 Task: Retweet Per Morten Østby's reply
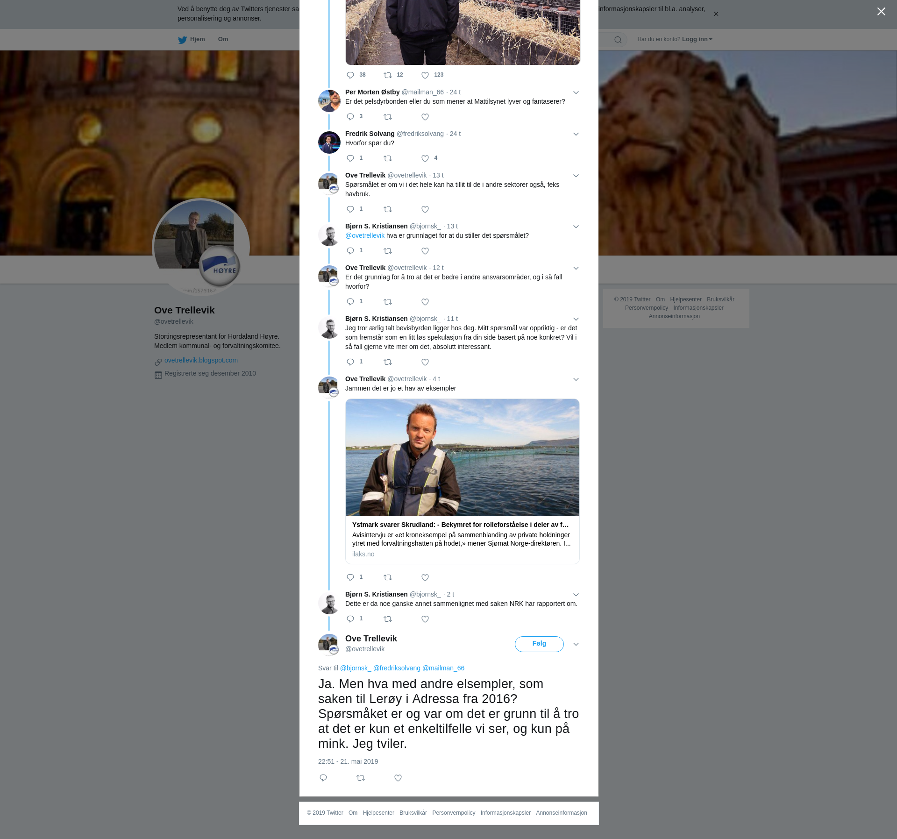tap(387, 117)
